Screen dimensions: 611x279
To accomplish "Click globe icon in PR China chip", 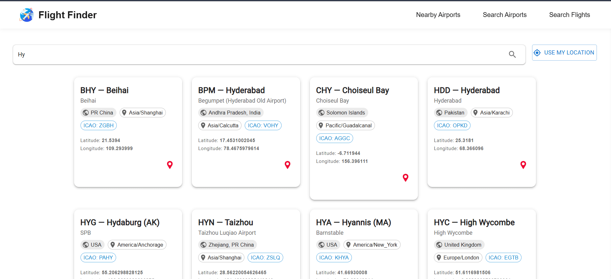I will coord(86,113).
